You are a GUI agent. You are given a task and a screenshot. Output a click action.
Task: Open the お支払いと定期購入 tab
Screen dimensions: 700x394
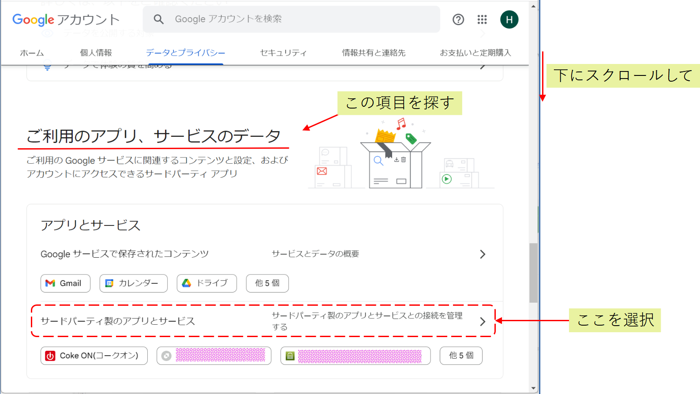[475, 53]
